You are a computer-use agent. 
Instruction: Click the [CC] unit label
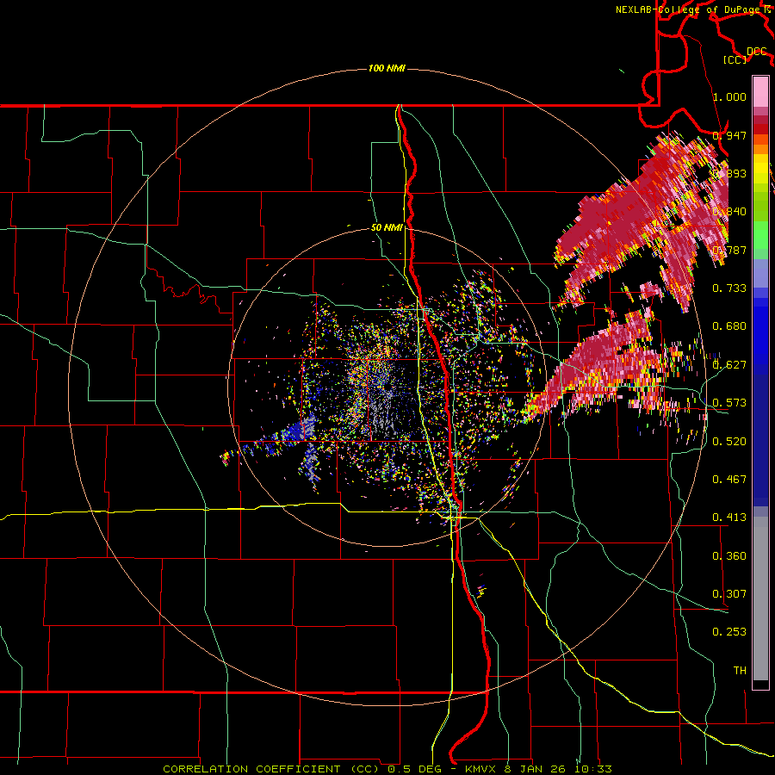click(x=735, y=59)
